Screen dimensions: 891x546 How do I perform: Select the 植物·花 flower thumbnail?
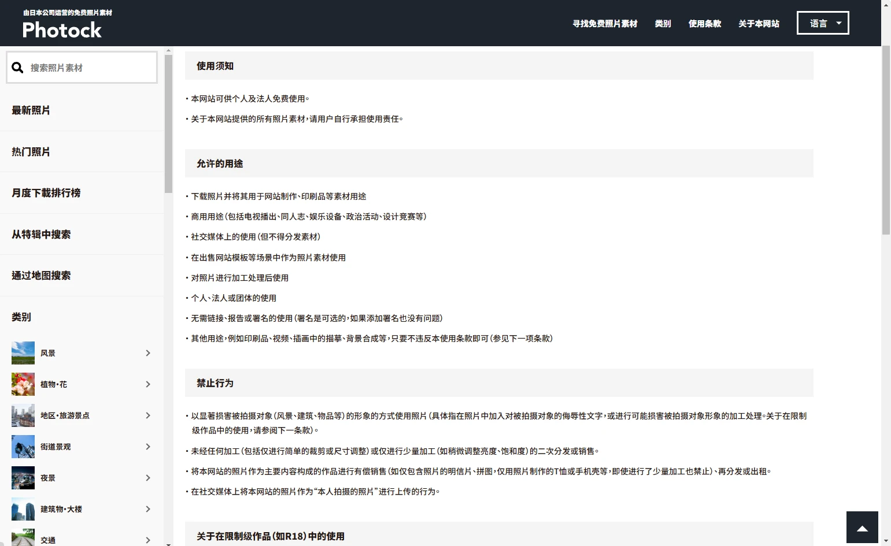point(23,384)
